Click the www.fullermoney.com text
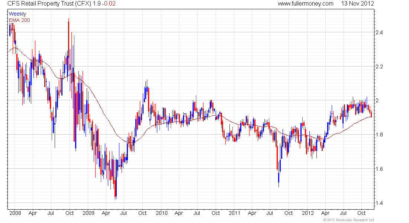Screen dimensions: 409x223 (x=305, y=4)
